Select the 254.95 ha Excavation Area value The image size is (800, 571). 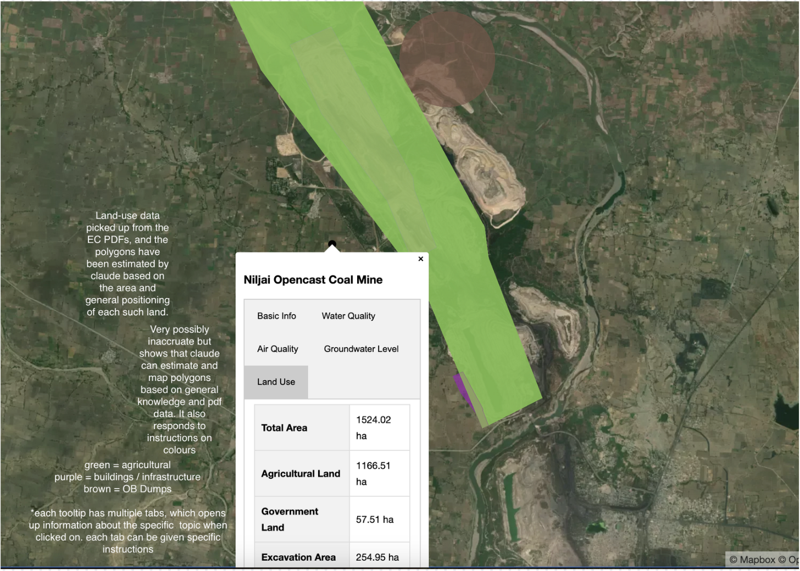[377, 557]
